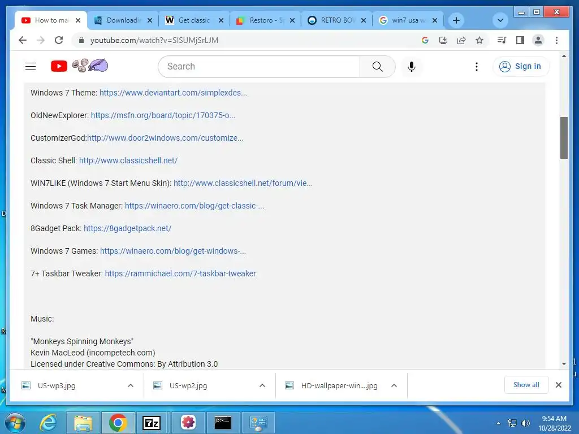The height and width of the screenshot is (434, 579).
Task: Open Windows 7 Games winaero link
Action: point(173,251)
